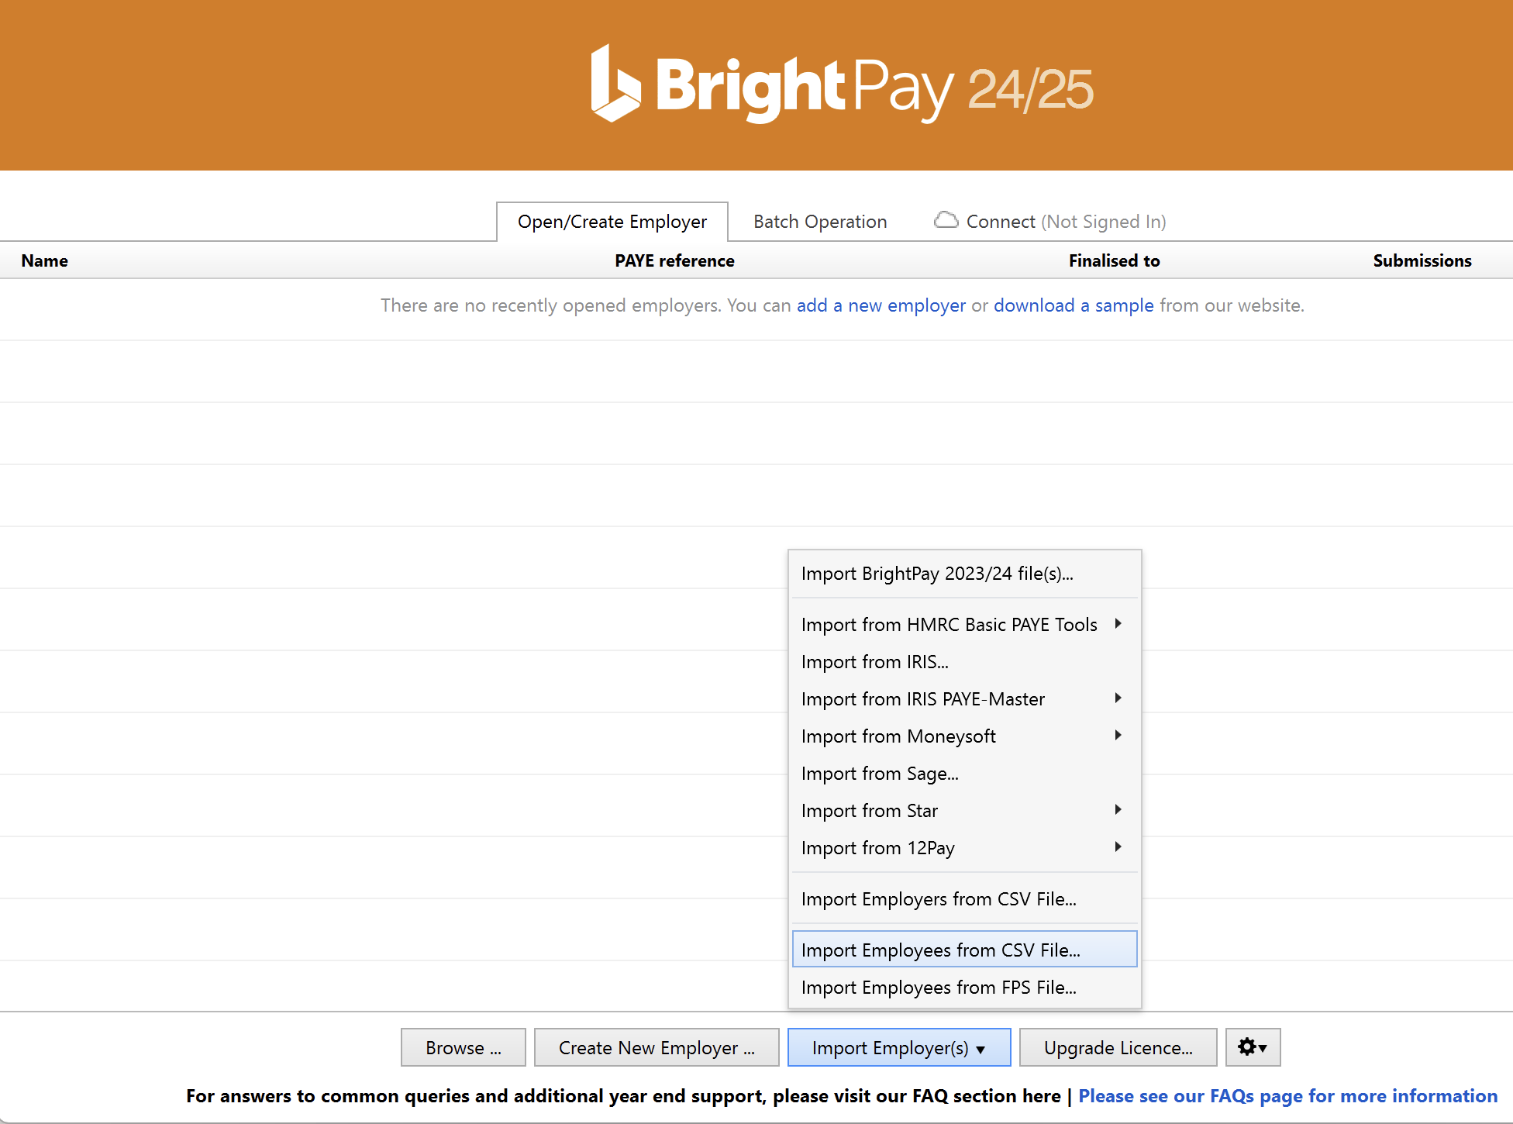Choose Import Employers from CSV File
The width and height of the screenshot is (1513, 1124).
click(964, 899)
